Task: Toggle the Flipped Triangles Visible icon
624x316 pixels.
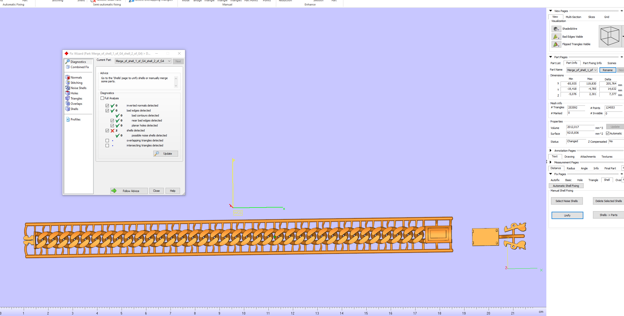Action: (556, 44)
